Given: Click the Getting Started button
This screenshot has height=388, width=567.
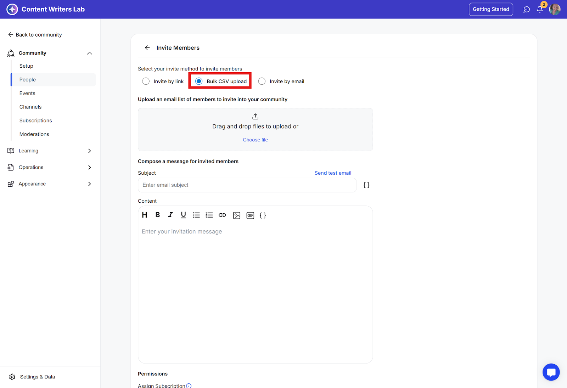Looking at the screenshot, I should pos(491,10).
